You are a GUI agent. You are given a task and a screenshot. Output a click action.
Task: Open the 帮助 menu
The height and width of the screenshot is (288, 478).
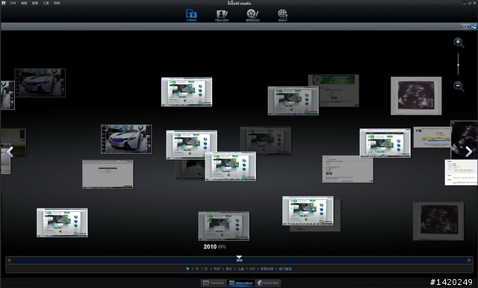[57, 3]
